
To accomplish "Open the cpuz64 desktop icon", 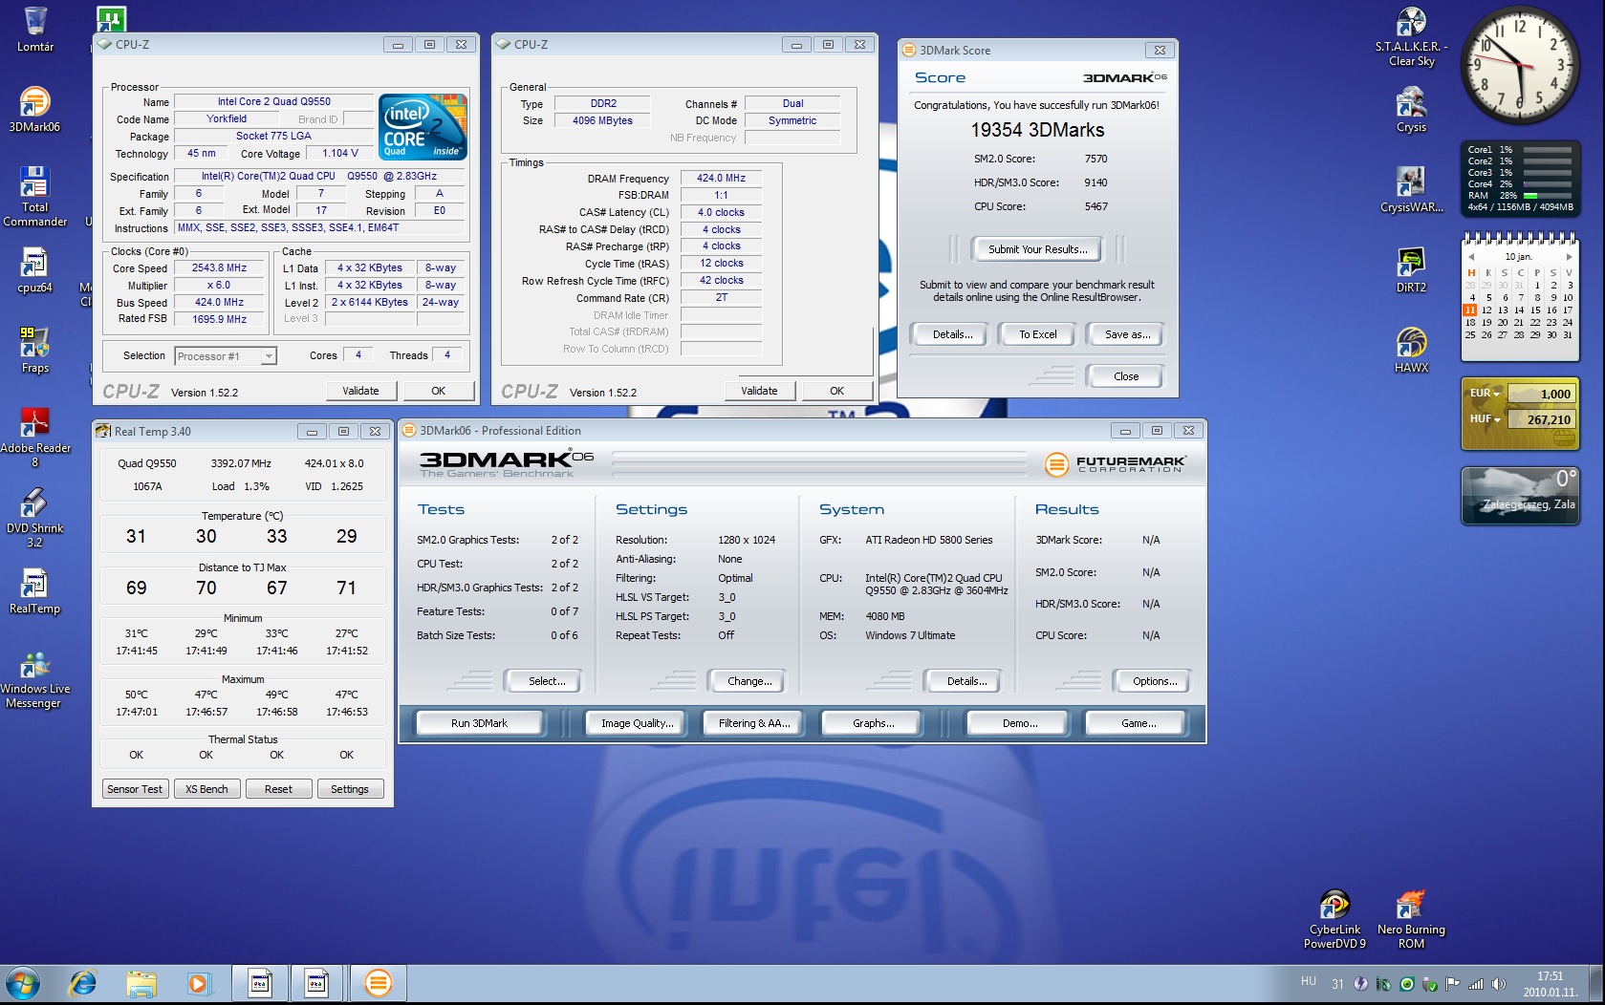I will [34, 270].
